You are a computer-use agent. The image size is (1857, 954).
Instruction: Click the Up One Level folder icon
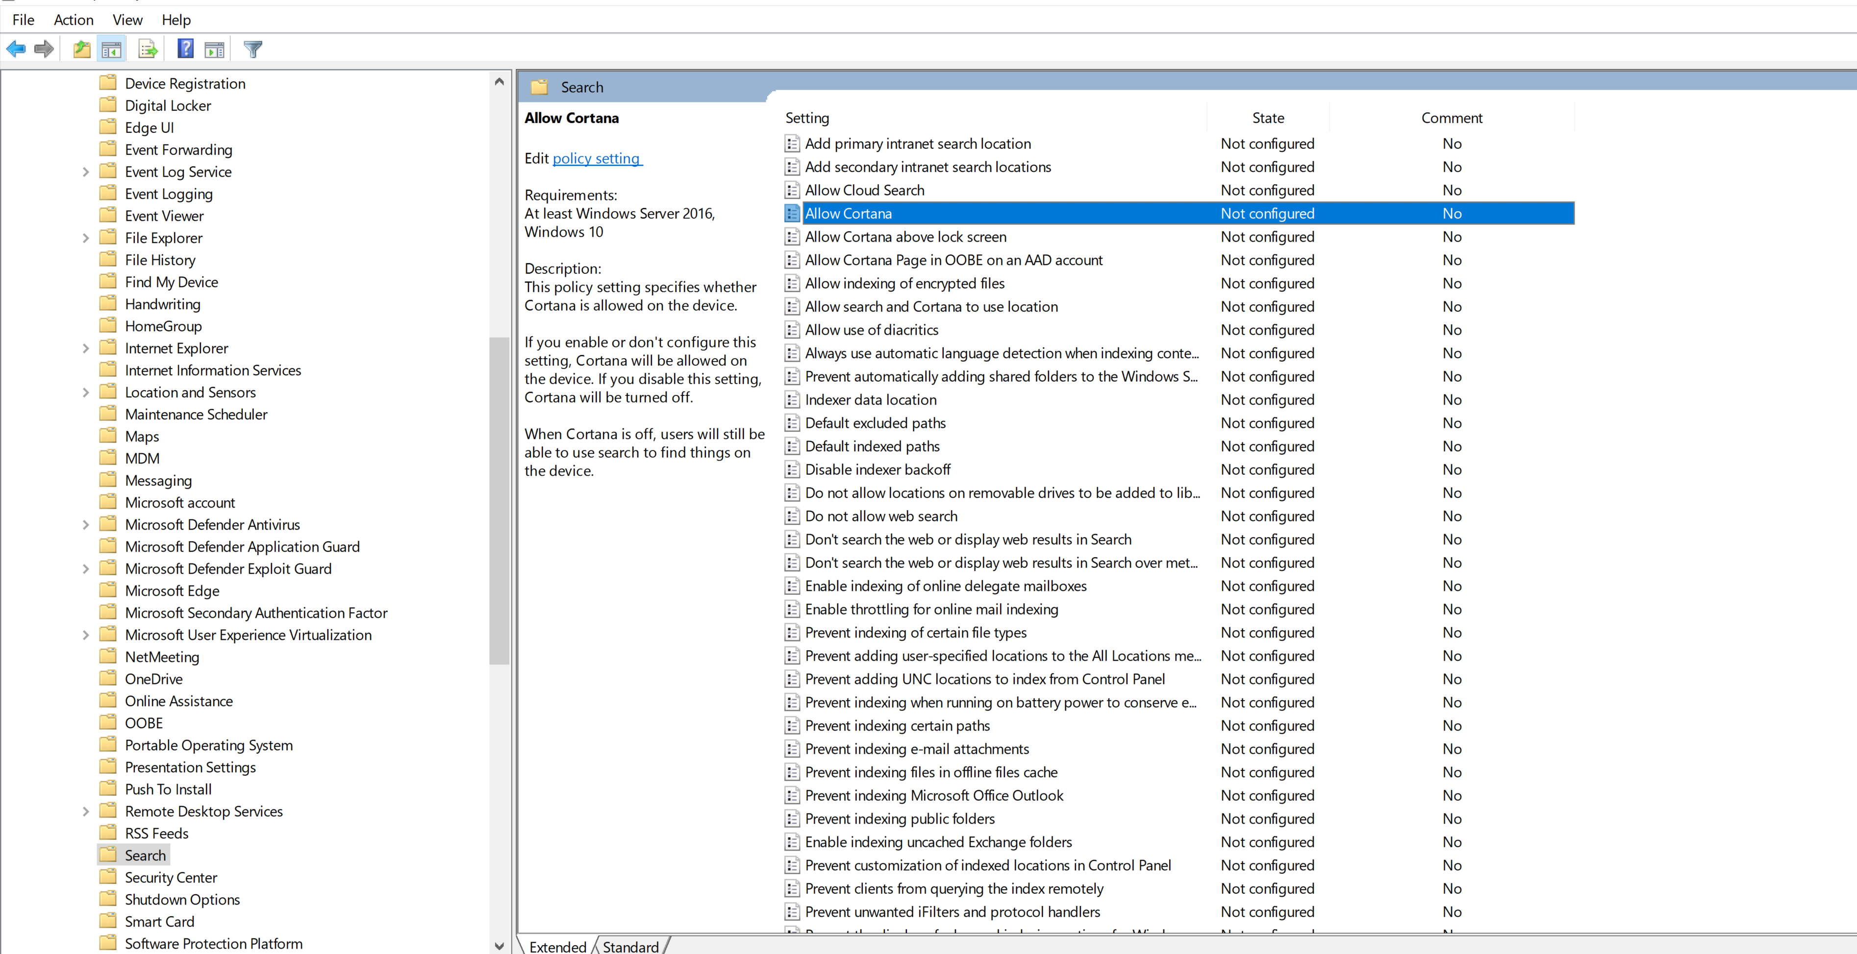[81, 49]
